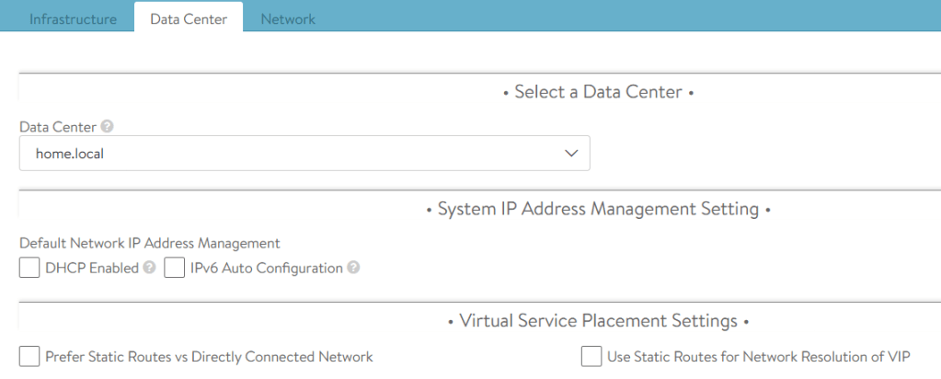Image resolution: width=941 pixels, height=379 pixels.
Task: Check Prefer Static Routes vs Directly Connected box
Action: [29, 356]
